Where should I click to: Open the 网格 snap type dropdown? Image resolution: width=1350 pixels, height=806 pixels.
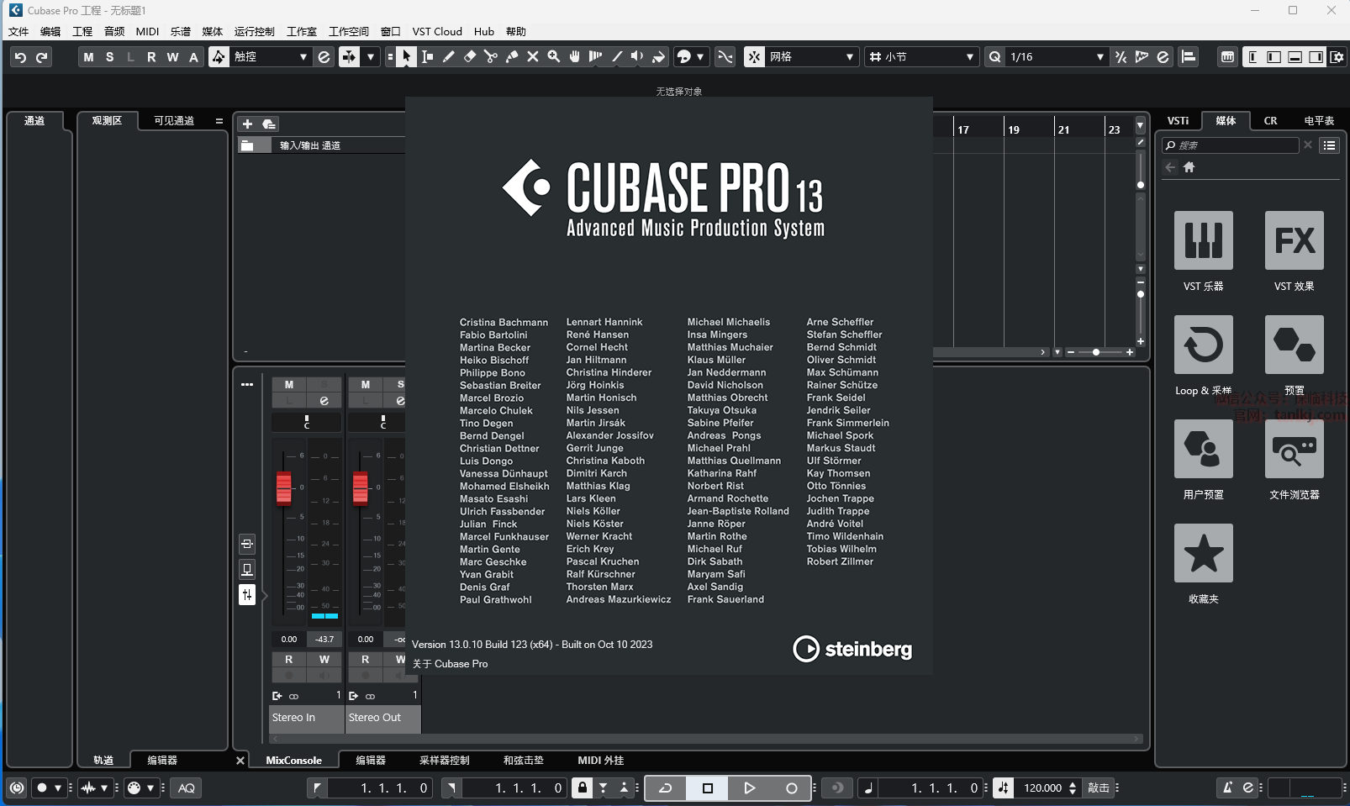849,57
